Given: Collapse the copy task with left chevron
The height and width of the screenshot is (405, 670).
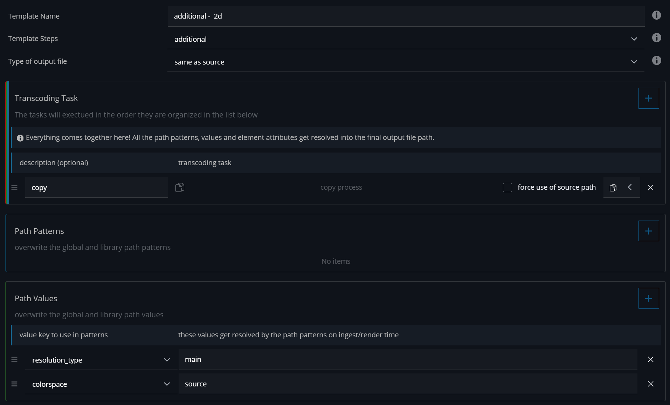Looking at the screenshot, I should click(x=630, y=188).
